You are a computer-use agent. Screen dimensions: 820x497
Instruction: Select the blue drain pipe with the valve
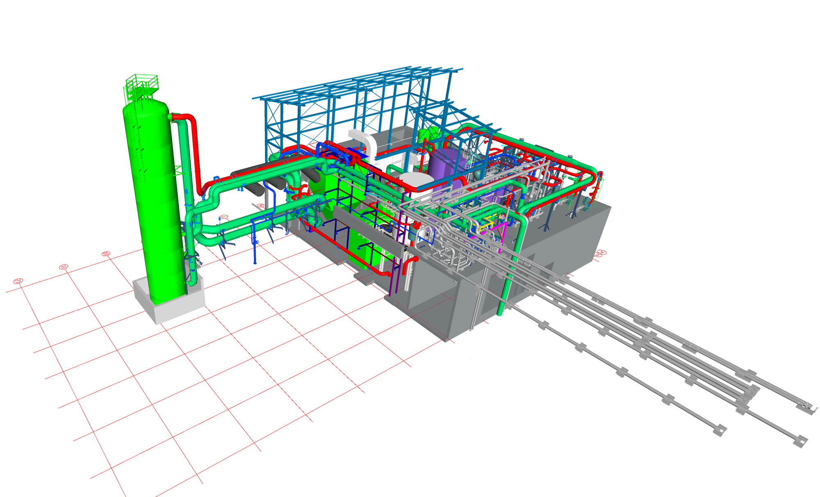click(x=254, y=242)
